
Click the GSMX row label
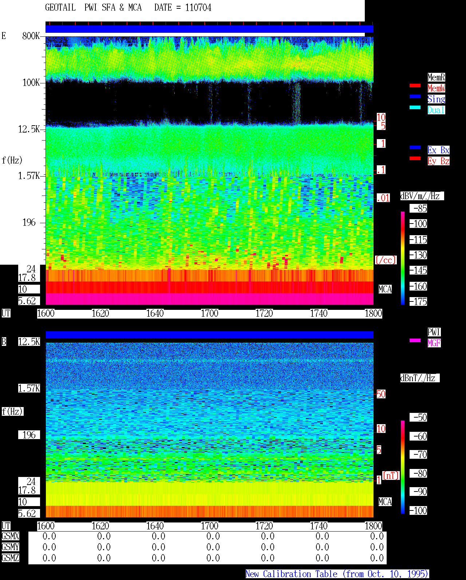click(10, 536)
